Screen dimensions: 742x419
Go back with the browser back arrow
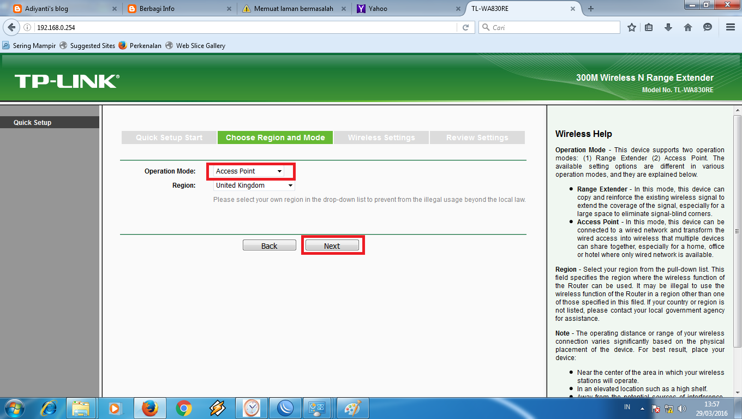(x=11, y=27)
